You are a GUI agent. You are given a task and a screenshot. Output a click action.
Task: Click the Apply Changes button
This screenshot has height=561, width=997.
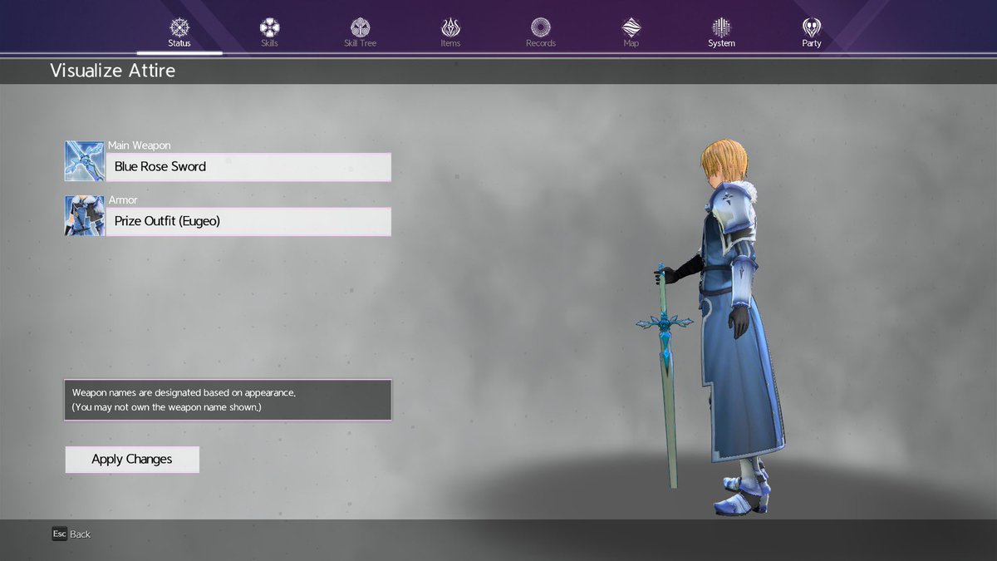pos(132,459)
